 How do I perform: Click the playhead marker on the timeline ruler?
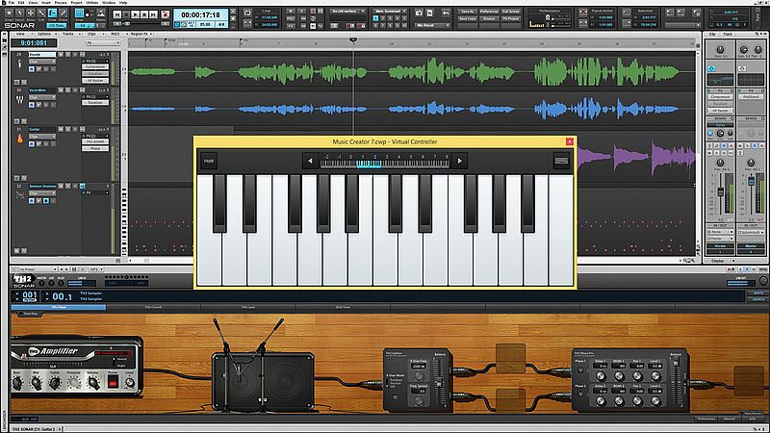[353, 39]
